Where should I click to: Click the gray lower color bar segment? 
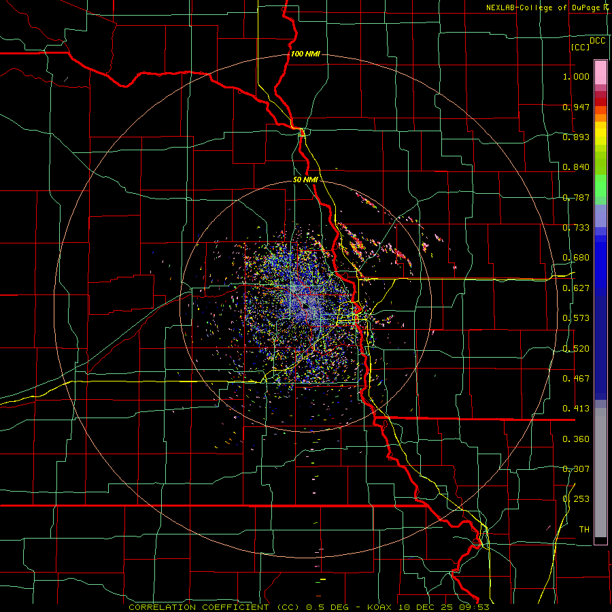[x=600, y=473]
